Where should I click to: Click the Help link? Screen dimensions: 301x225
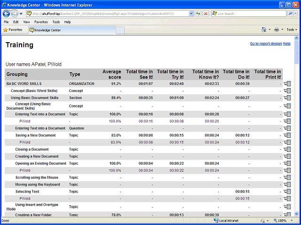(x=286, y=44)
